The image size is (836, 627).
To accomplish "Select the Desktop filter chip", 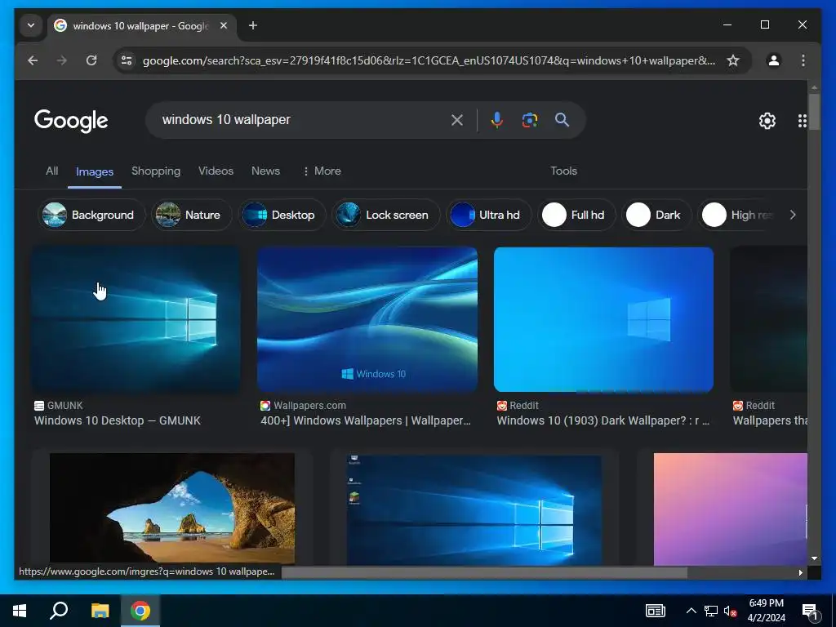I will pyautogui.click(x=282, y=215).
